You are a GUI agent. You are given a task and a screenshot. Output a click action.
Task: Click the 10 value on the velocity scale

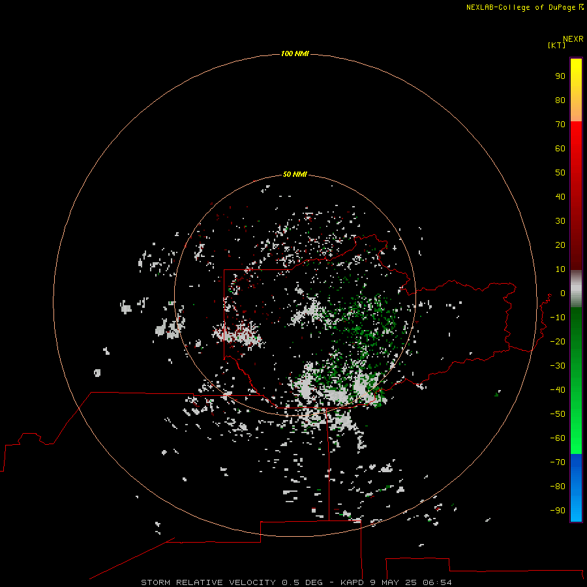click(560, 269)
